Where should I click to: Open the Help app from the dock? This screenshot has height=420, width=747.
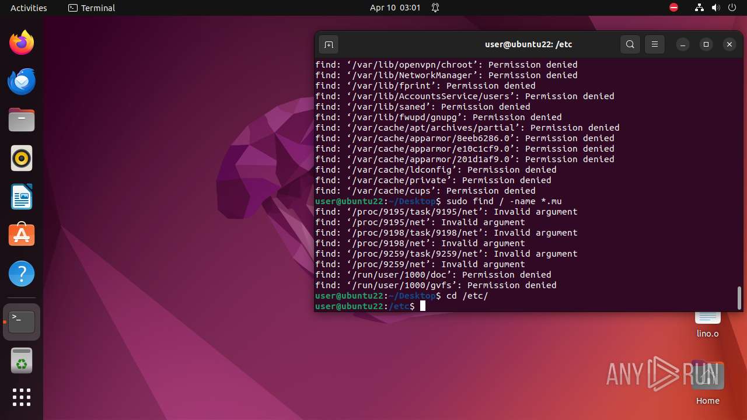click(x=22, y=274)
